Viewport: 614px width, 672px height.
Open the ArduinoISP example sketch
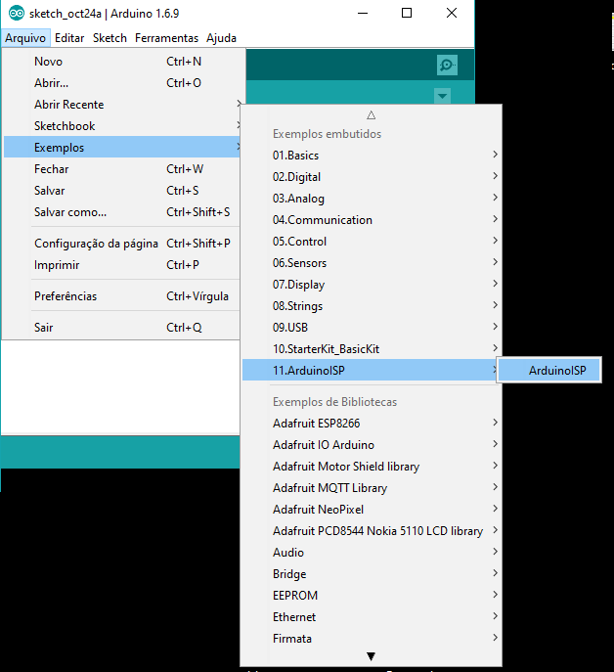tap(548, 370)
